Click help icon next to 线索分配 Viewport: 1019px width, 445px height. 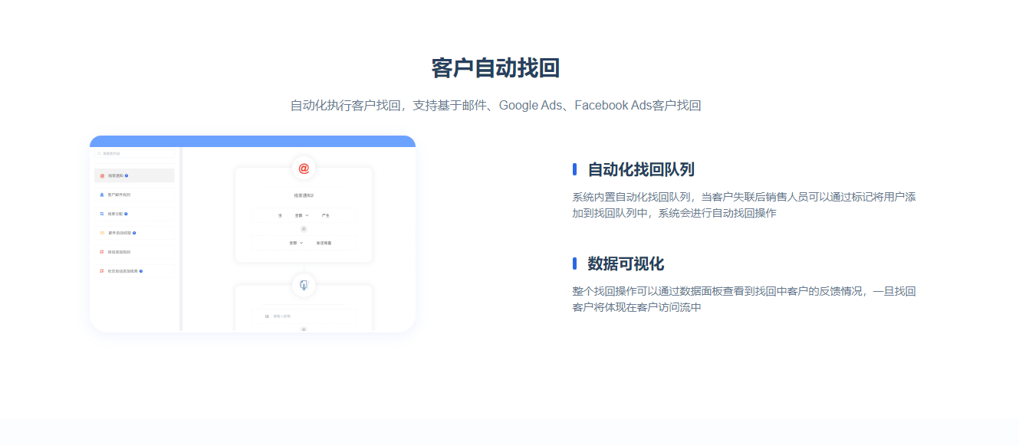126,214
